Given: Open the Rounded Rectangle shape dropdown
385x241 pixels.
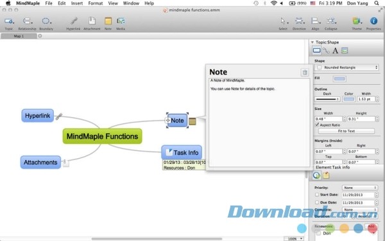Looking at the screenshot, I should [346, 67].
